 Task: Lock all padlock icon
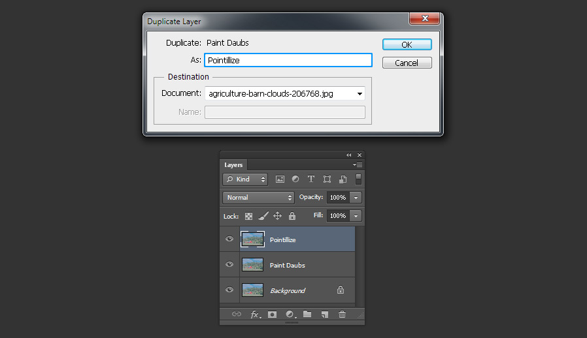292,216
